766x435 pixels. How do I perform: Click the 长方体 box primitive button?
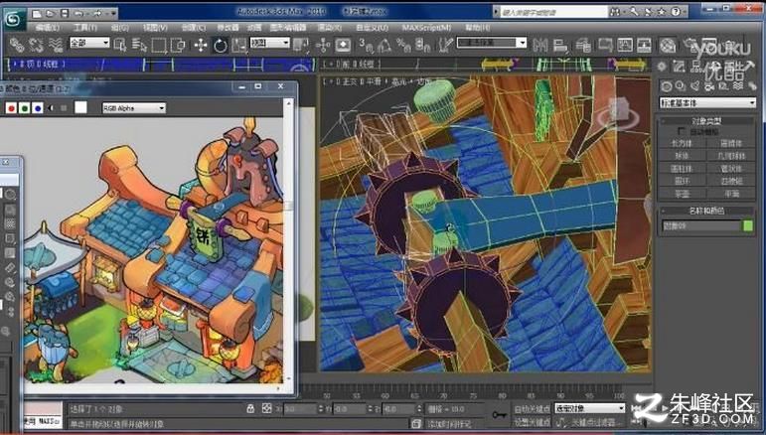pyautogui.click(x=682, y=143)
